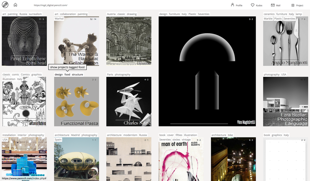Click the 'modernism' tag
310x181 pixels.
[130, 135]
